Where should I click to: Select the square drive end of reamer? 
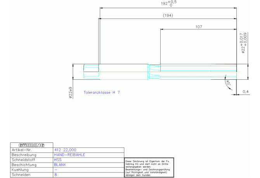coord(92,72)
